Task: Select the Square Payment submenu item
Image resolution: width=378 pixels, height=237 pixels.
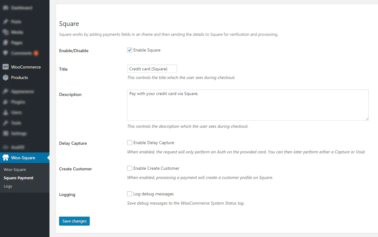Action: point(19,178)
